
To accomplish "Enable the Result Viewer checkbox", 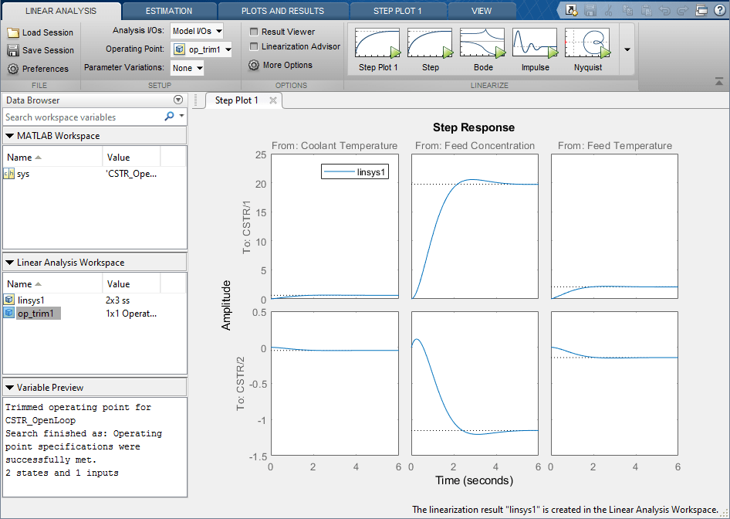I will click(255, 32).
